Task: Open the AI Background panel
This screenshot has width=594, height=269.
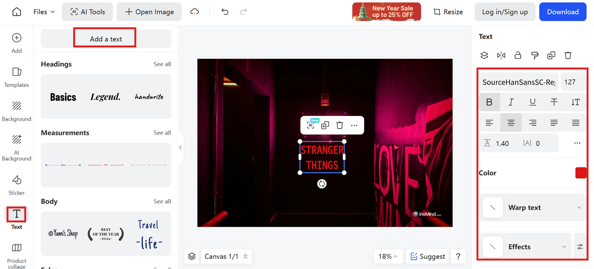Action: point(17,147)
